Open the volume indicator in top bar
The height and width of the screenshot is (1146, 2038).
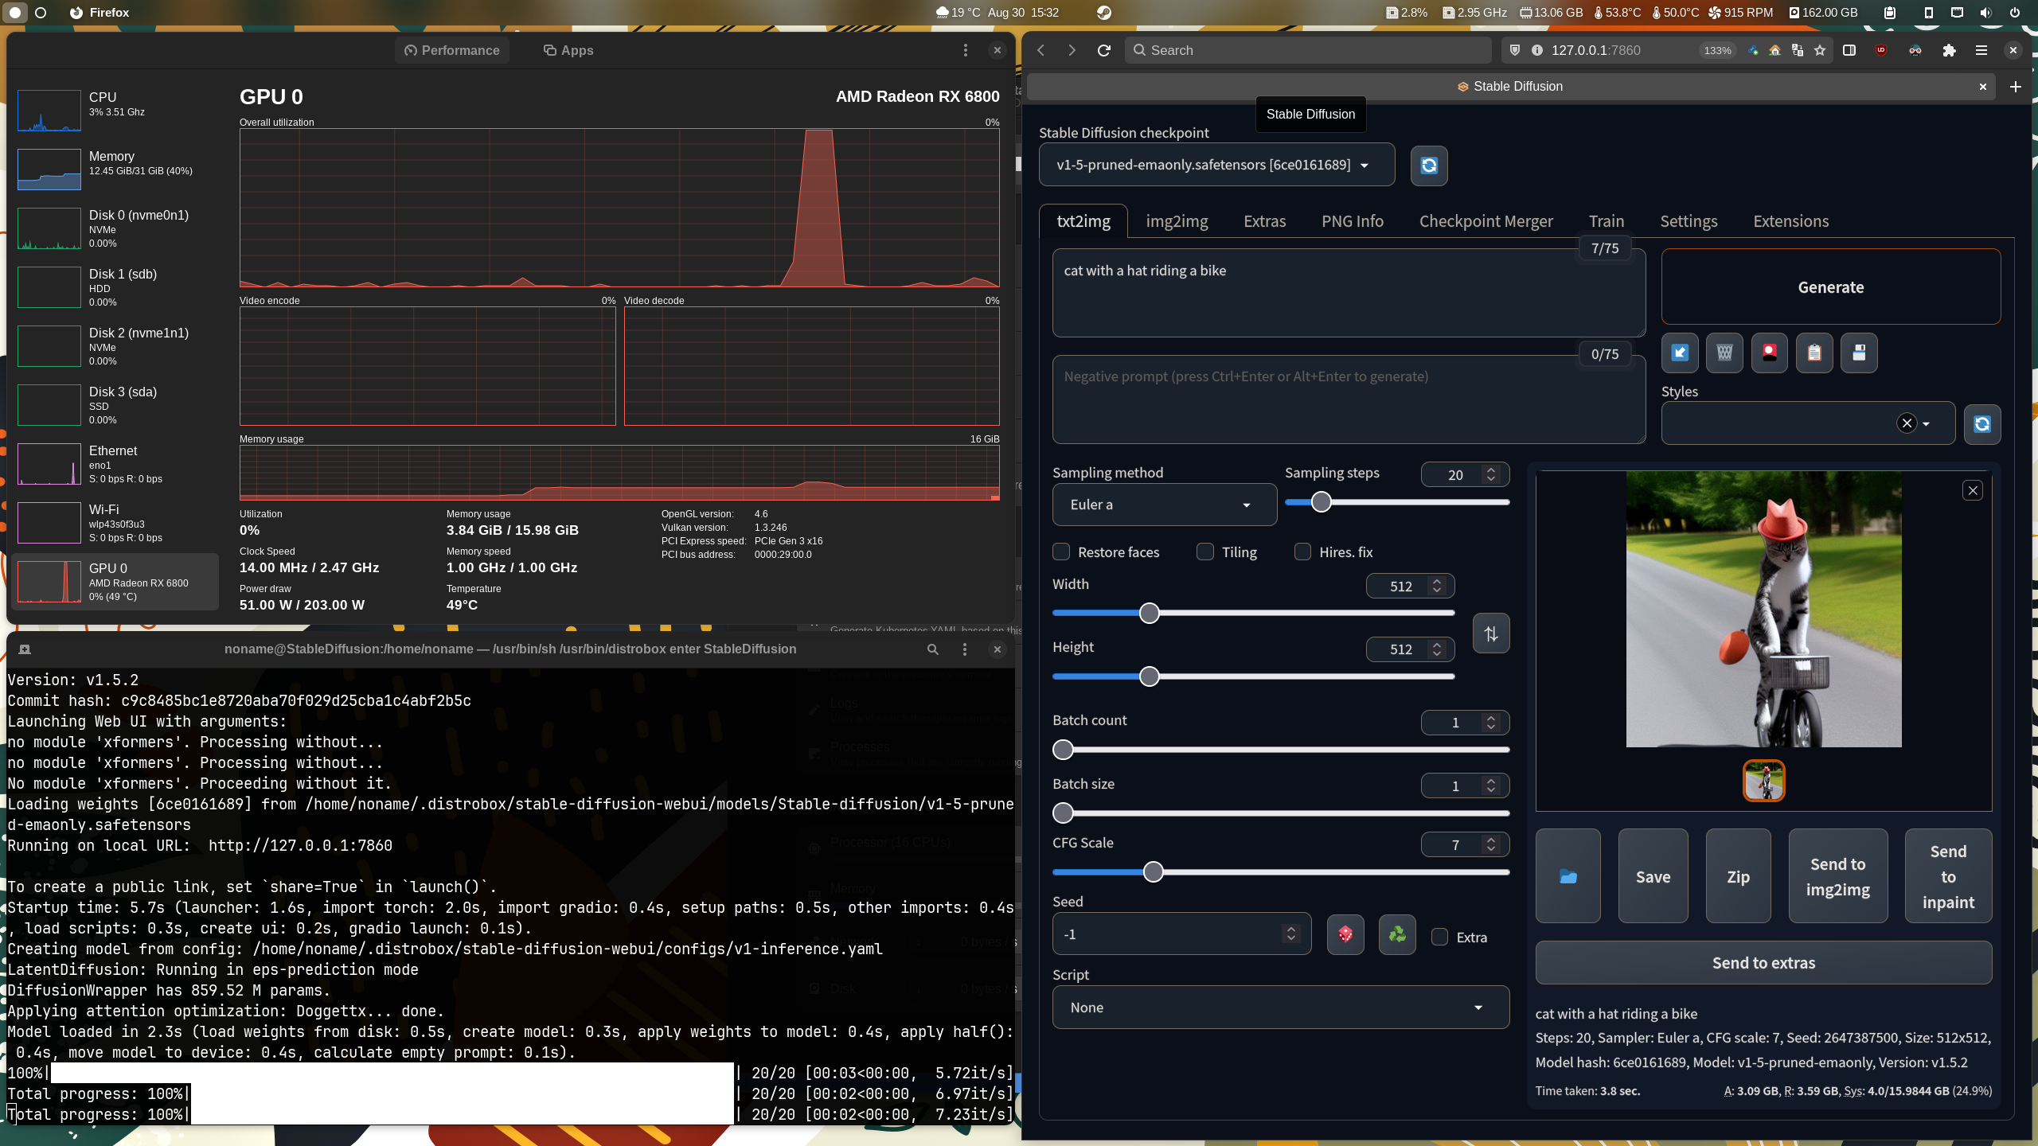tap(1985, 13)
